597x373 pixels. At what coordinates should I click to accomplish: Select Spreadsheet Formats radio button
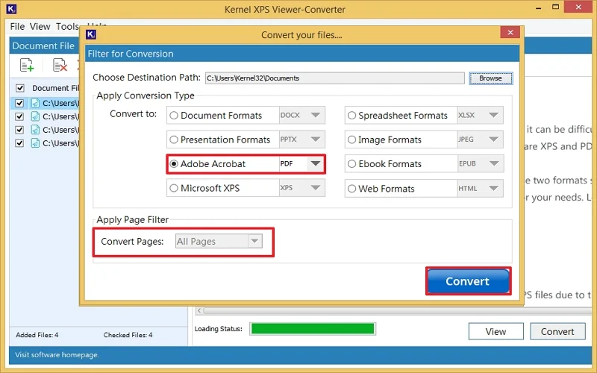[x=351, y=116]
